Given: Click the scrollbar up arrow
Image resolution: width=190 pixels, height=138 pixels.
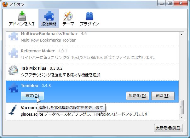Looking at the screenshot, I should [181, 35].
